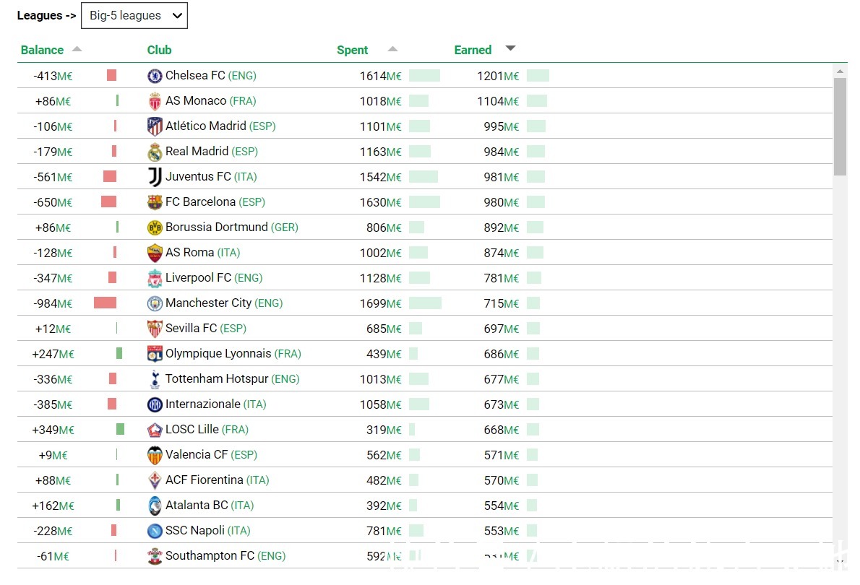Open AS Monaco (FRA) club link
The width and height of the screenshot is (860, 585).
[x=210, y=101]
